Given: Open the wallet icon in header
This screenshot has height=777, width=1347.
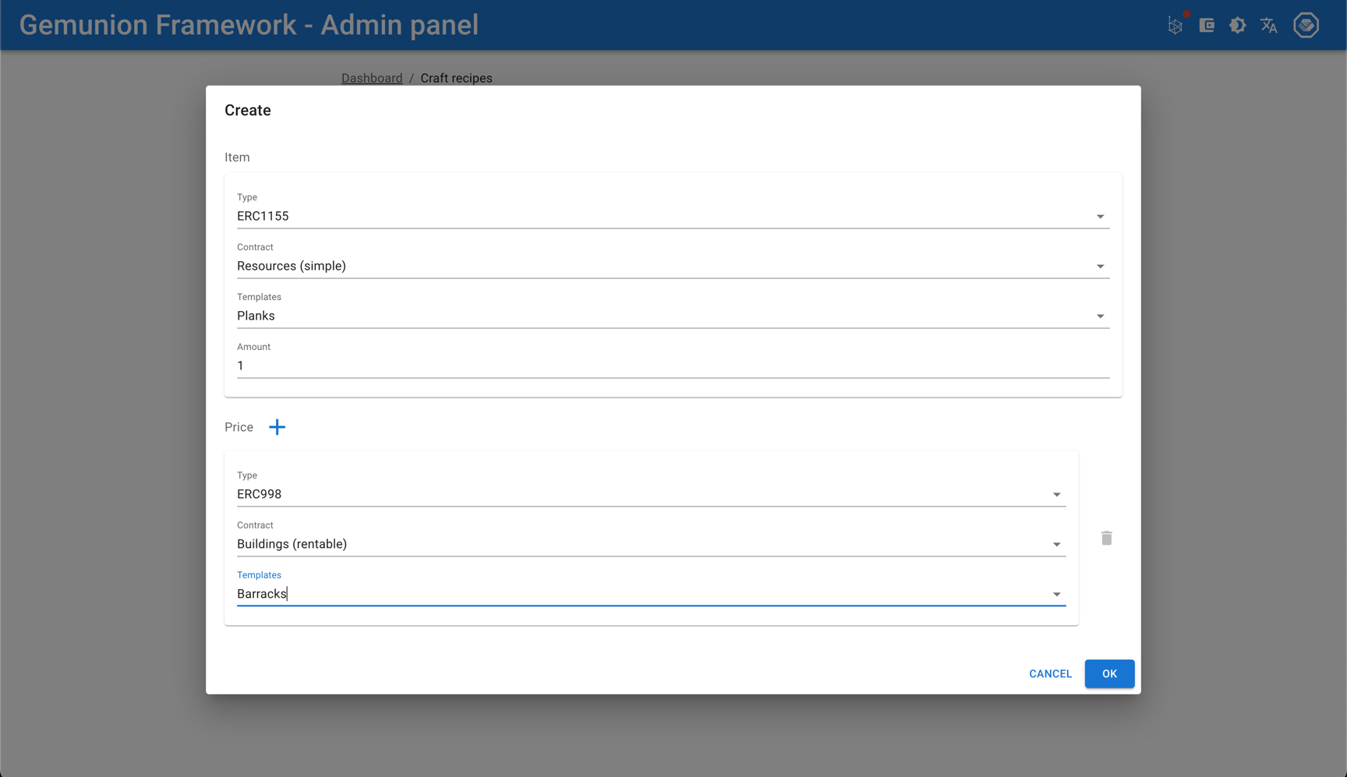Looking at the screenshot, I should [1207, 26].
